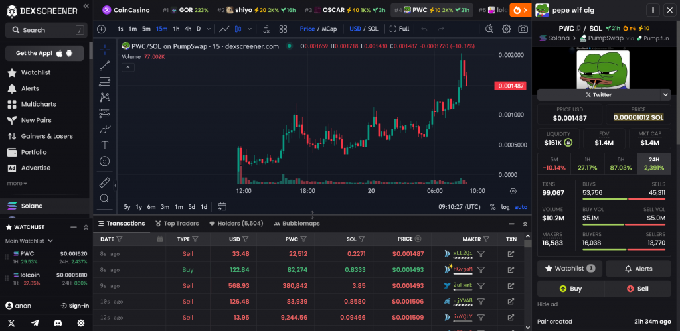
Task: Expand the Twitter links dropdown
Action: 665,94
